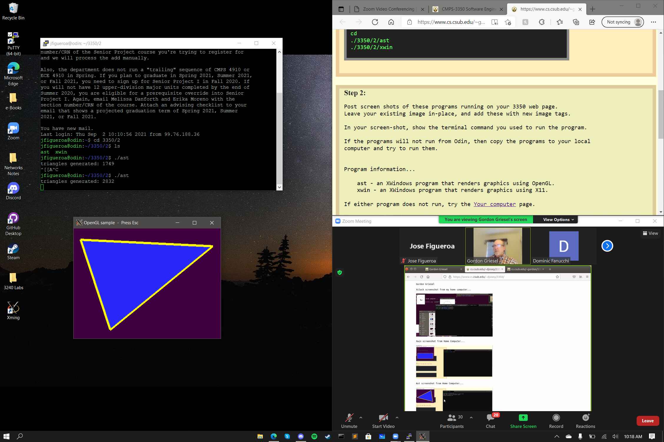This screenshot has width=664, height=442.
Task: Open the Zoom View layout button
Action: [x=650, y=233]
